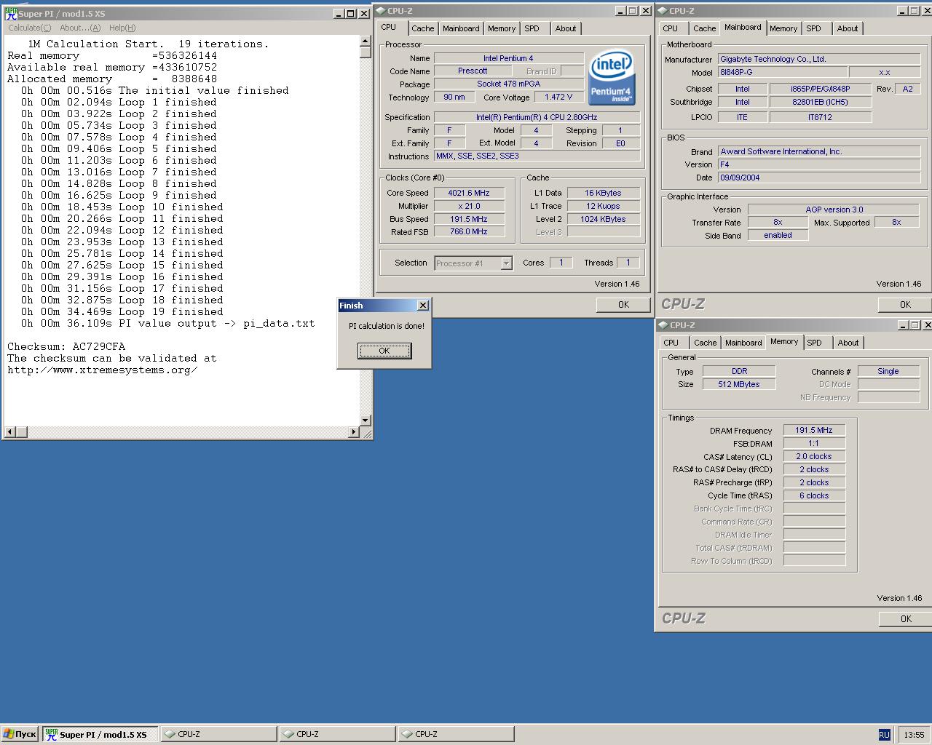Click the BIOS Date field 09/09/2004

819,178
